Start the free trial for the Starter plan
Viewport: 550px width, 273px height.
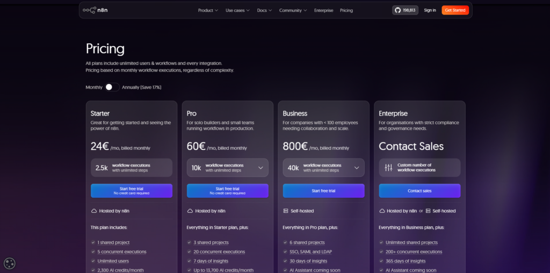pyautogui.click(x=132, y=191)
